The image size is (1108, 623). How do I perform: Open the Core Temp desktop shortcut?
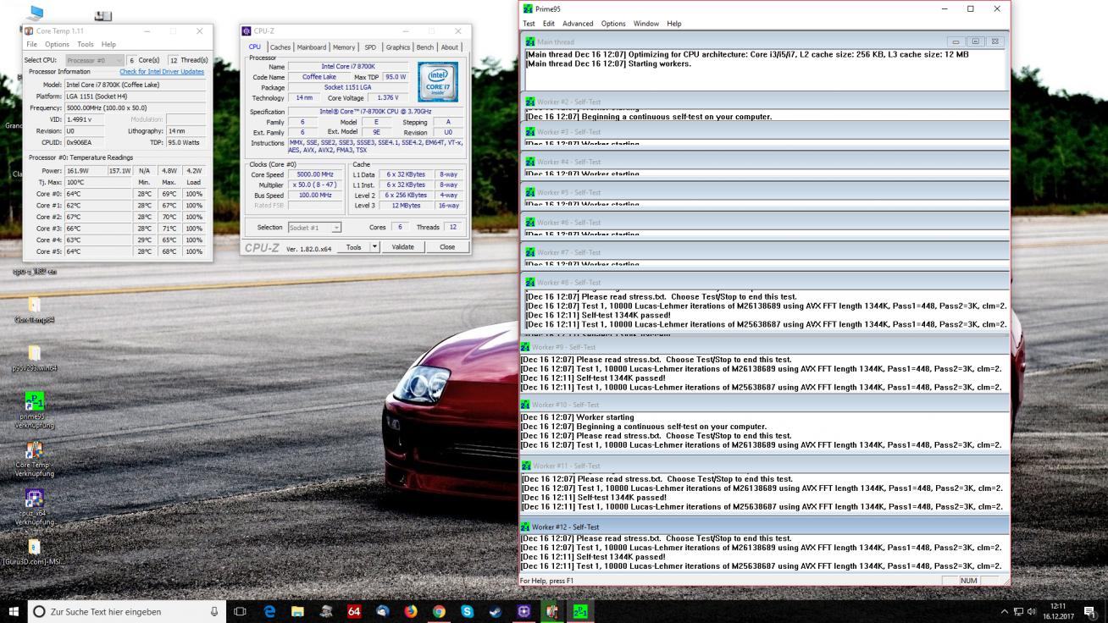pos(35,451)
